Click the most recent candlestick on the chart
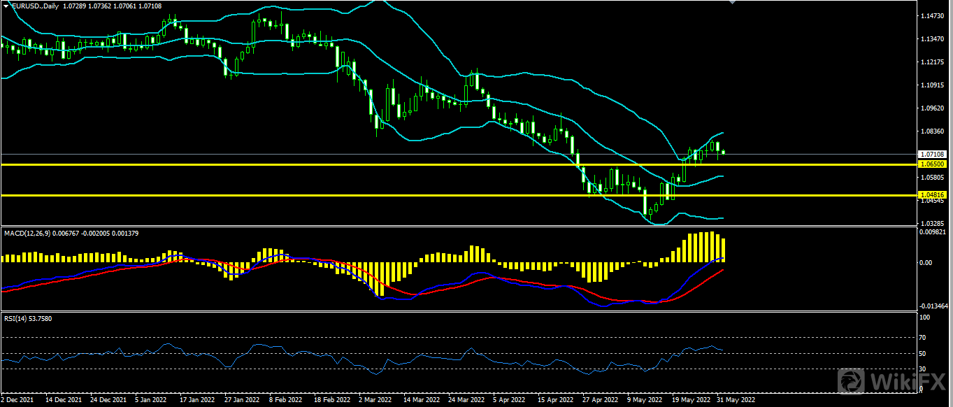This screenshot has width=953, height=407. pos(723,152)
